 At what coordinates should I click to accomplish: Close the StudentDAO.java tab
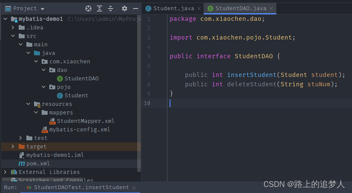tap(271, 9)
